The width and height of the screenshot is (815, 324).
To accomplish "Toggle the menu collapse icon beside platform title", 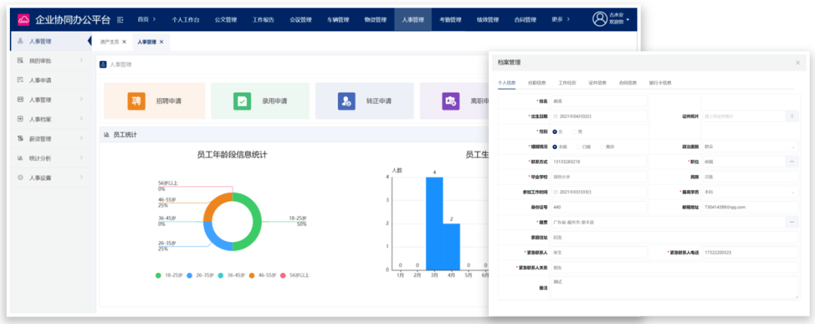I will coord(119,19).
